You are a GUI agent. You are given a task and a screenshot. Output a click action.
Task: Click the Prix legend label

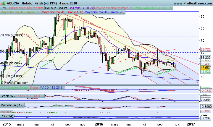click(3, 8)
